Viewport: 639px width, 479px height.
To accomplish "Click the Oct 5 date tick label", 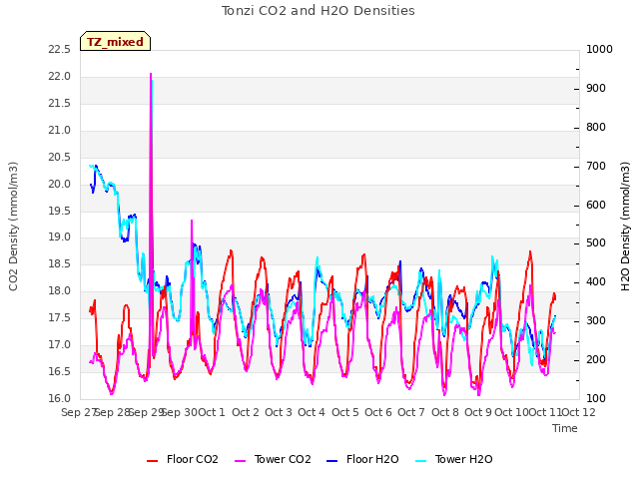I will click(x=345, y=412).
